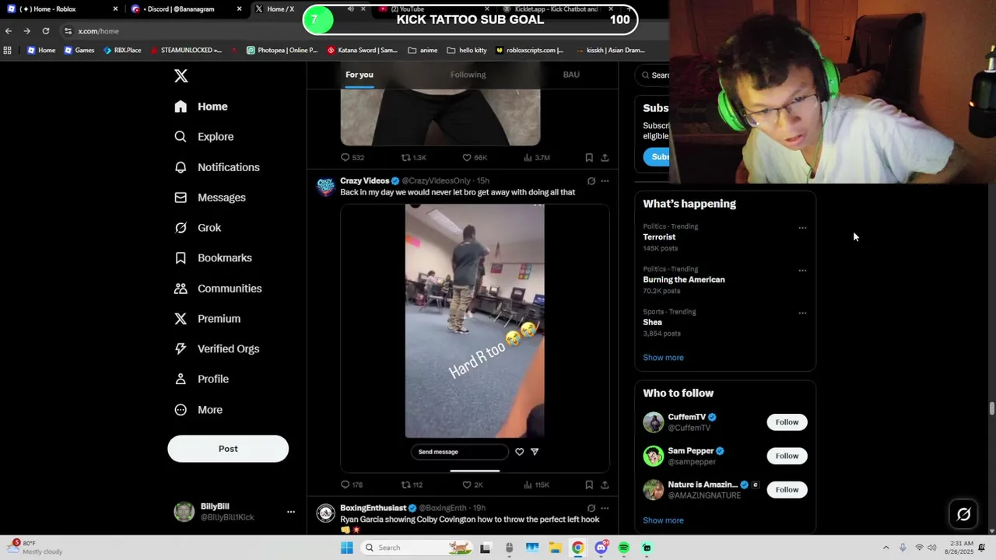Image resolution: width=996 pixels, height=560 pixels.
Task: Bookmark the Crazy Videos tweet
Action: [x=589, y=485]
